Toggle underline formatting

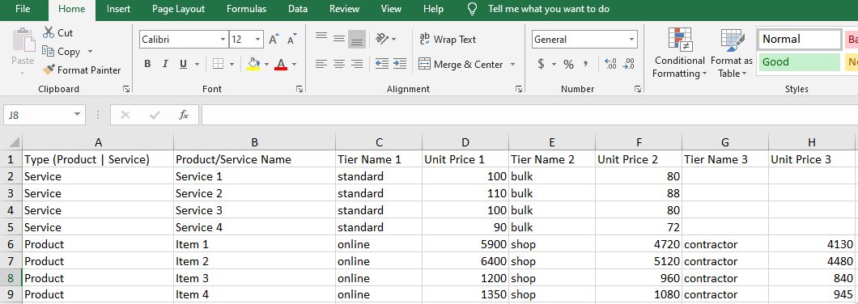182,64
